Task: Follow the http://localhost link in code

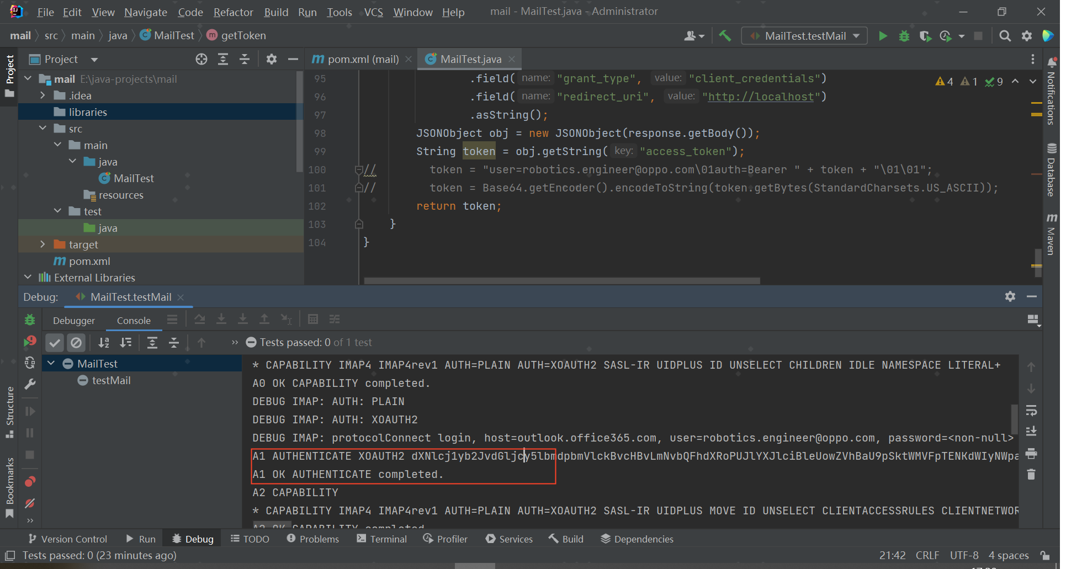Action: pos(761,97)
